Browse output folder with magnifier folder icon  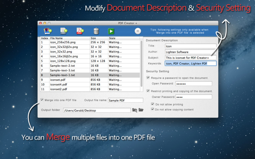(x=135, y=110)
